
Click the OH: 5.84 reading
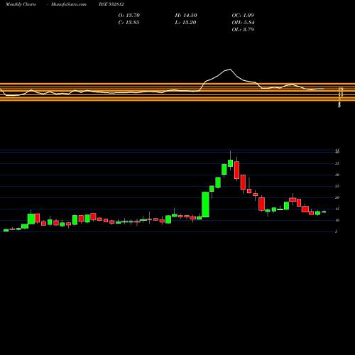[x=243, y=23]
